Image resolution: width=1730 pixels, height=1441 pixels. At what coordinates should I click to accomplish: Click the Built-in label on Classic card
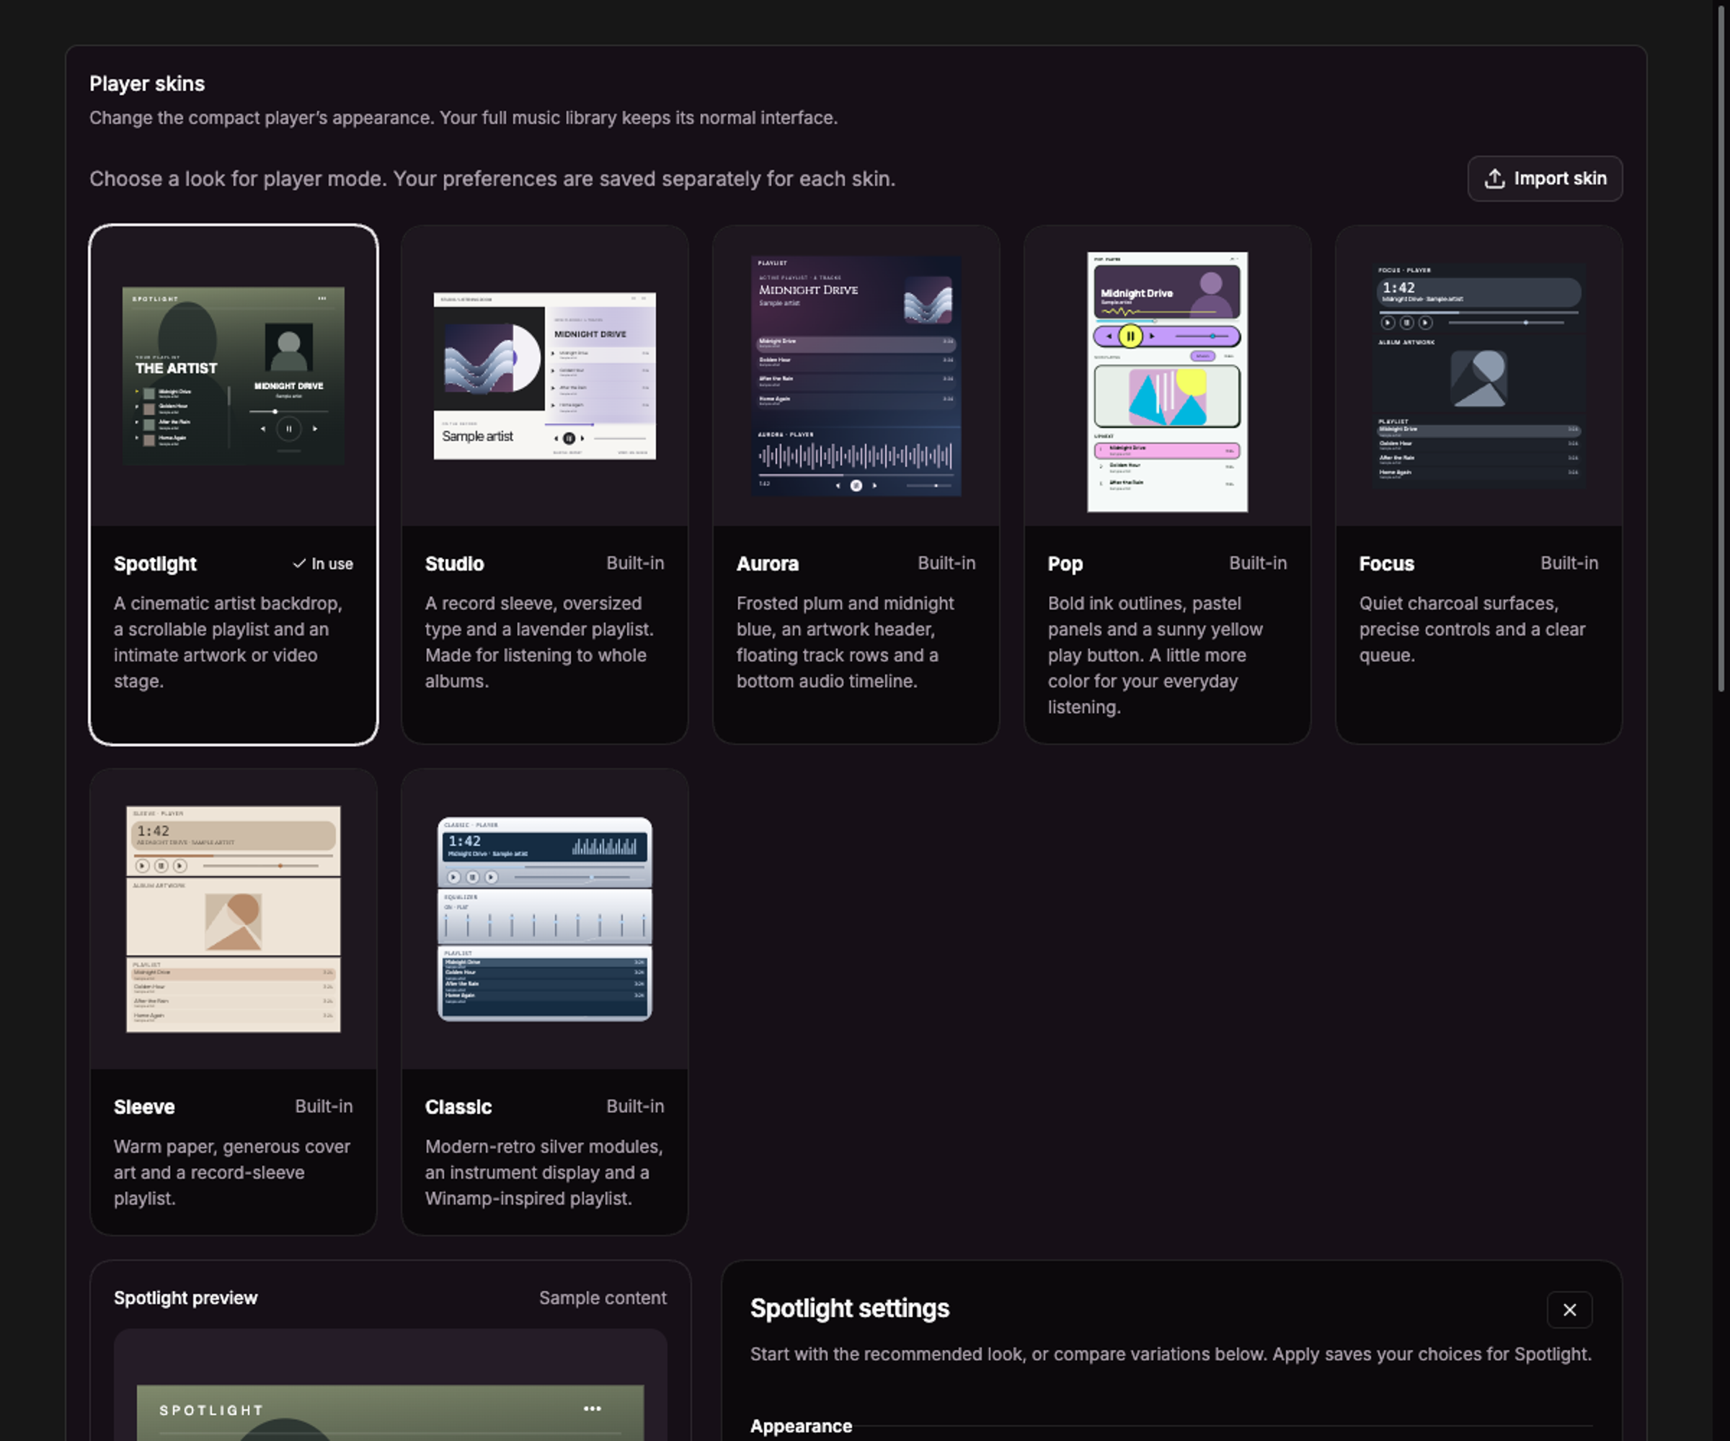click(x=635, y=1107)
